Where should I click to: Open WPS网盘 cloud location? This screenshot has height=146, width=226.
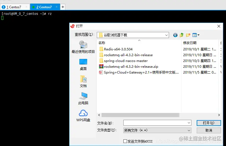coord(83,116)
